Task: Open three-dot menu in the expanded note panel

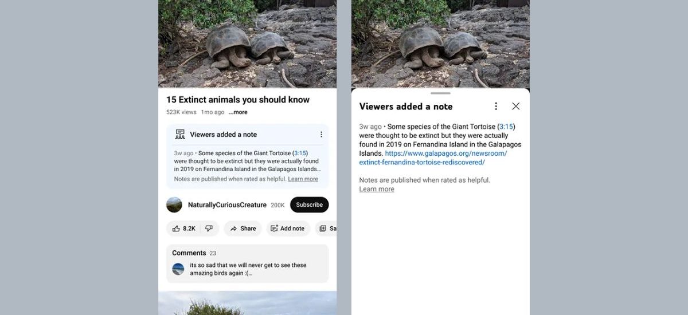Action: pyautogui.click(x=496, y=106)
